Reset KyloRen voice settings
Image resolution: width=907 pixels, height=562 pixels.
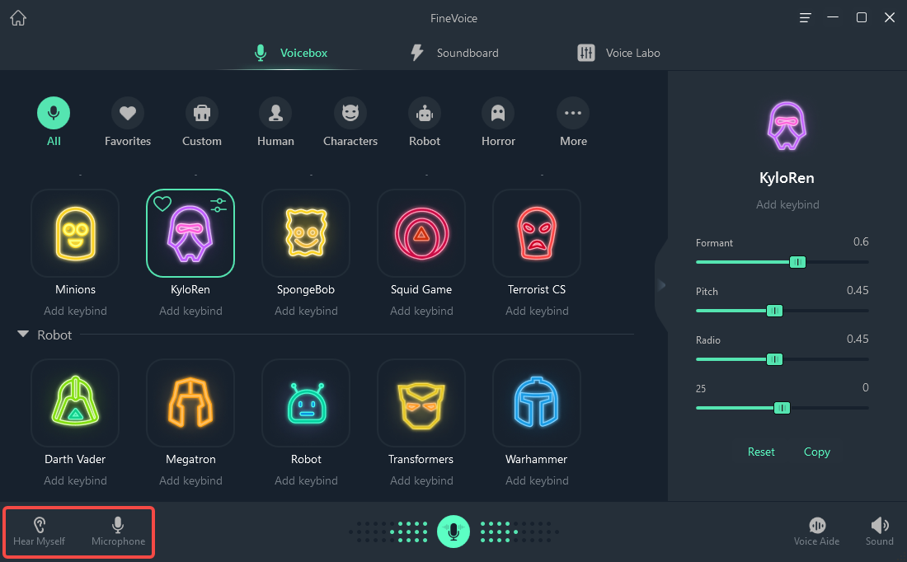761,452
